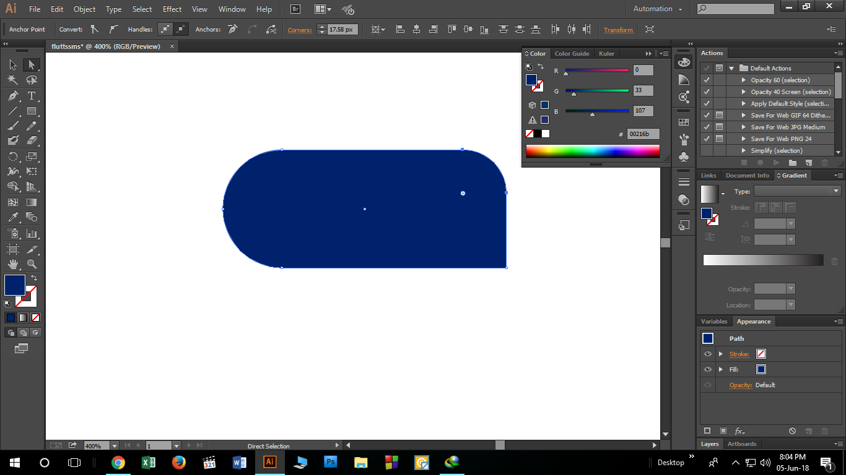Click the Corners link in control bar
846x475 pixels.
tap(300, 30)
